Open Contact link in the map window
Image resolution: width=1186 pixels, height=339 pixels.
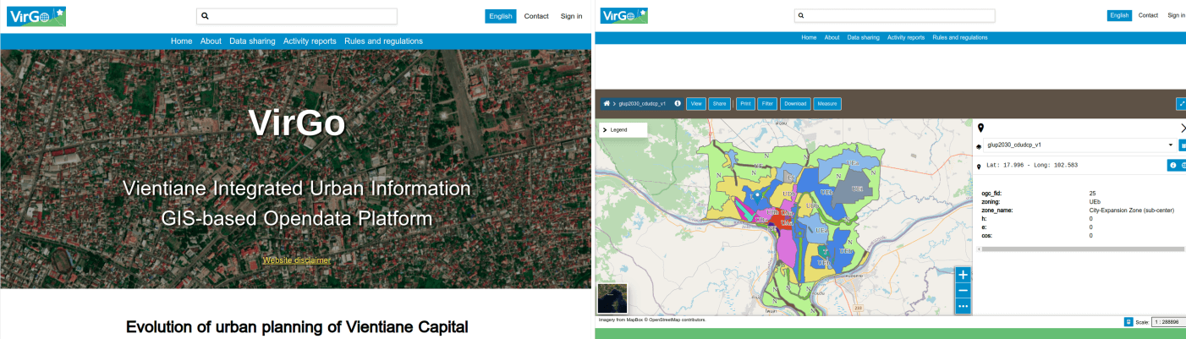coord(1148,15)
